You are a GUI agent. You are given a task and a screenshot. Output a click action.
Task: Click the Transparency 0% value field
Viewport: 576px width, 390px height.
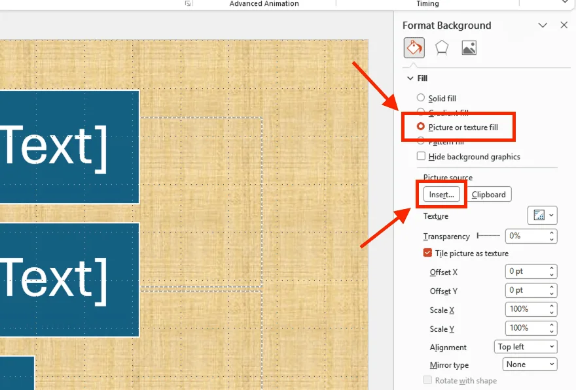click(527, 236)
